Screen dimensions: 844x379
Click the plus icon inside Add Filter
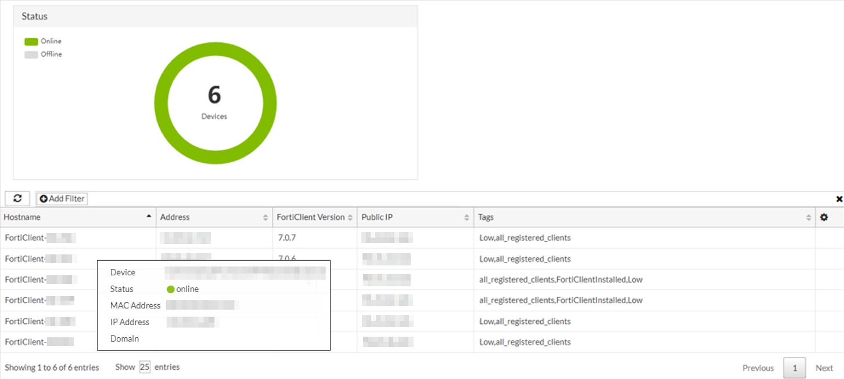tap(43, 198)
